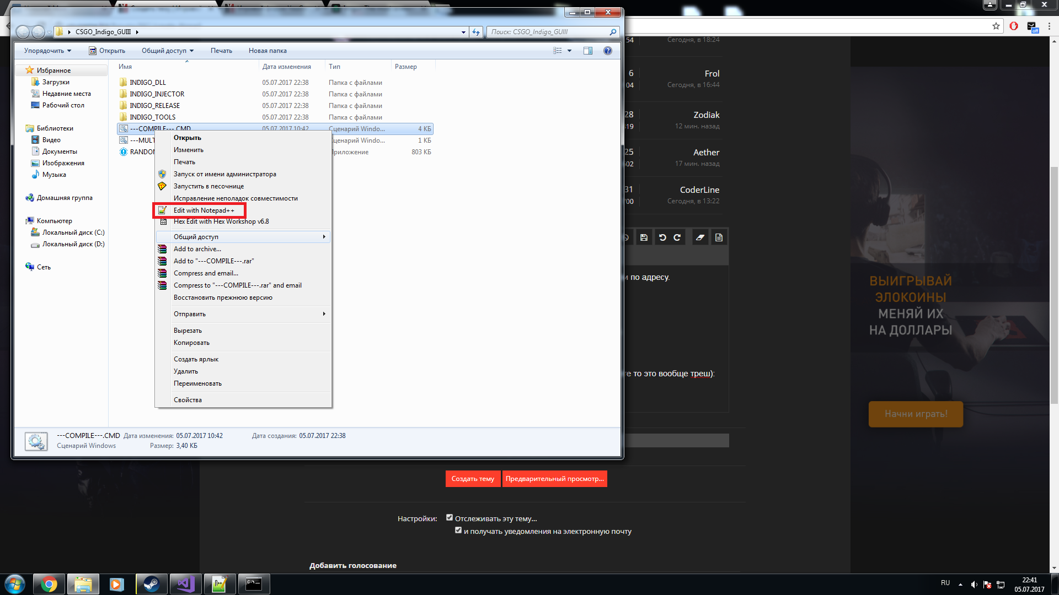The image size is (1059, 595).
Task: Sort by Дата изменения column header
Action: [x=287, y=67]
